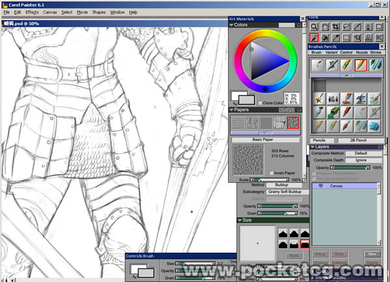Open the Stroke menu in Brushes palette
Screen dimensions: 390x282
[376, 53]
